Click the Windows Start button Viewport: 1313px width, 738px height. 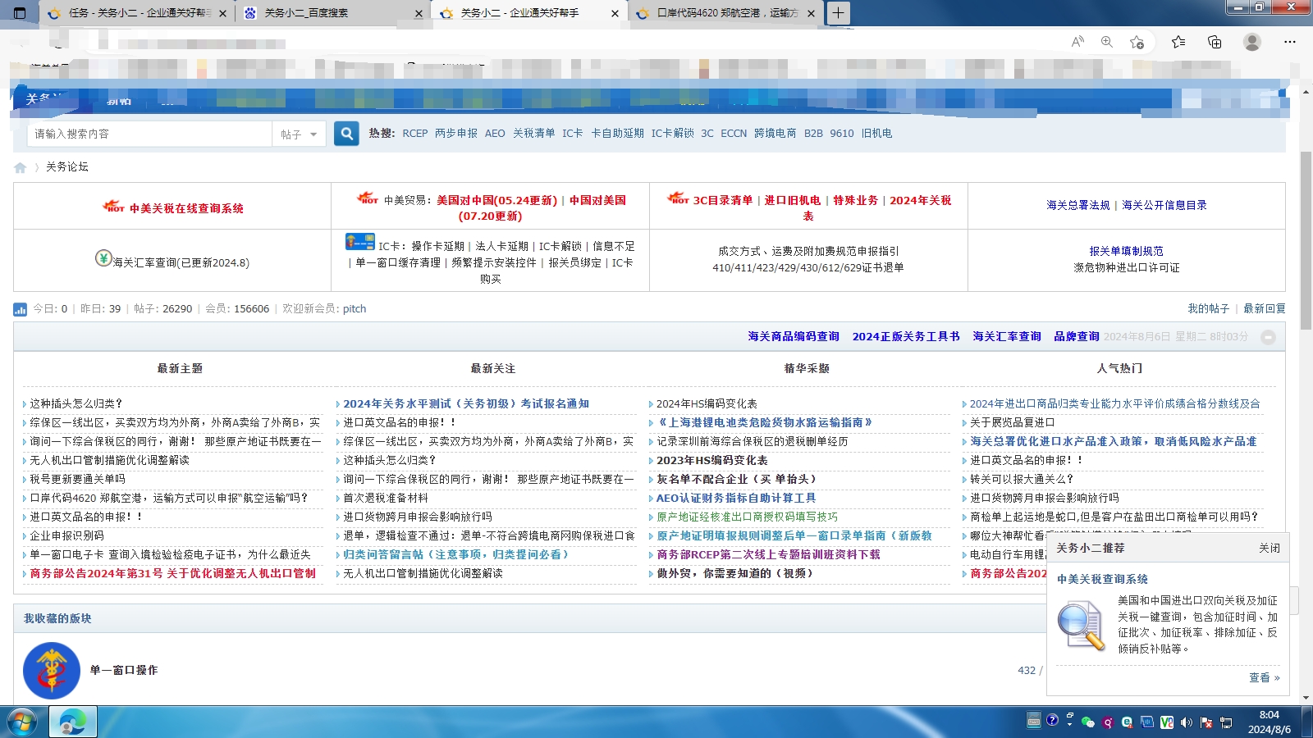(x=22, y=722)
